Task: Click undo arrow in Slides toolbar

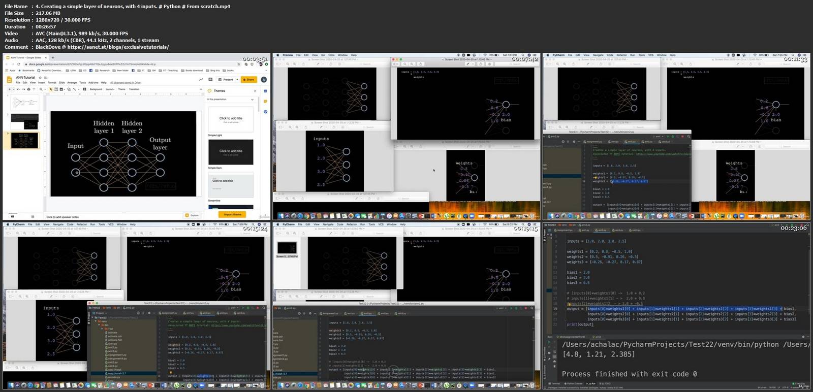Action: 18,89
